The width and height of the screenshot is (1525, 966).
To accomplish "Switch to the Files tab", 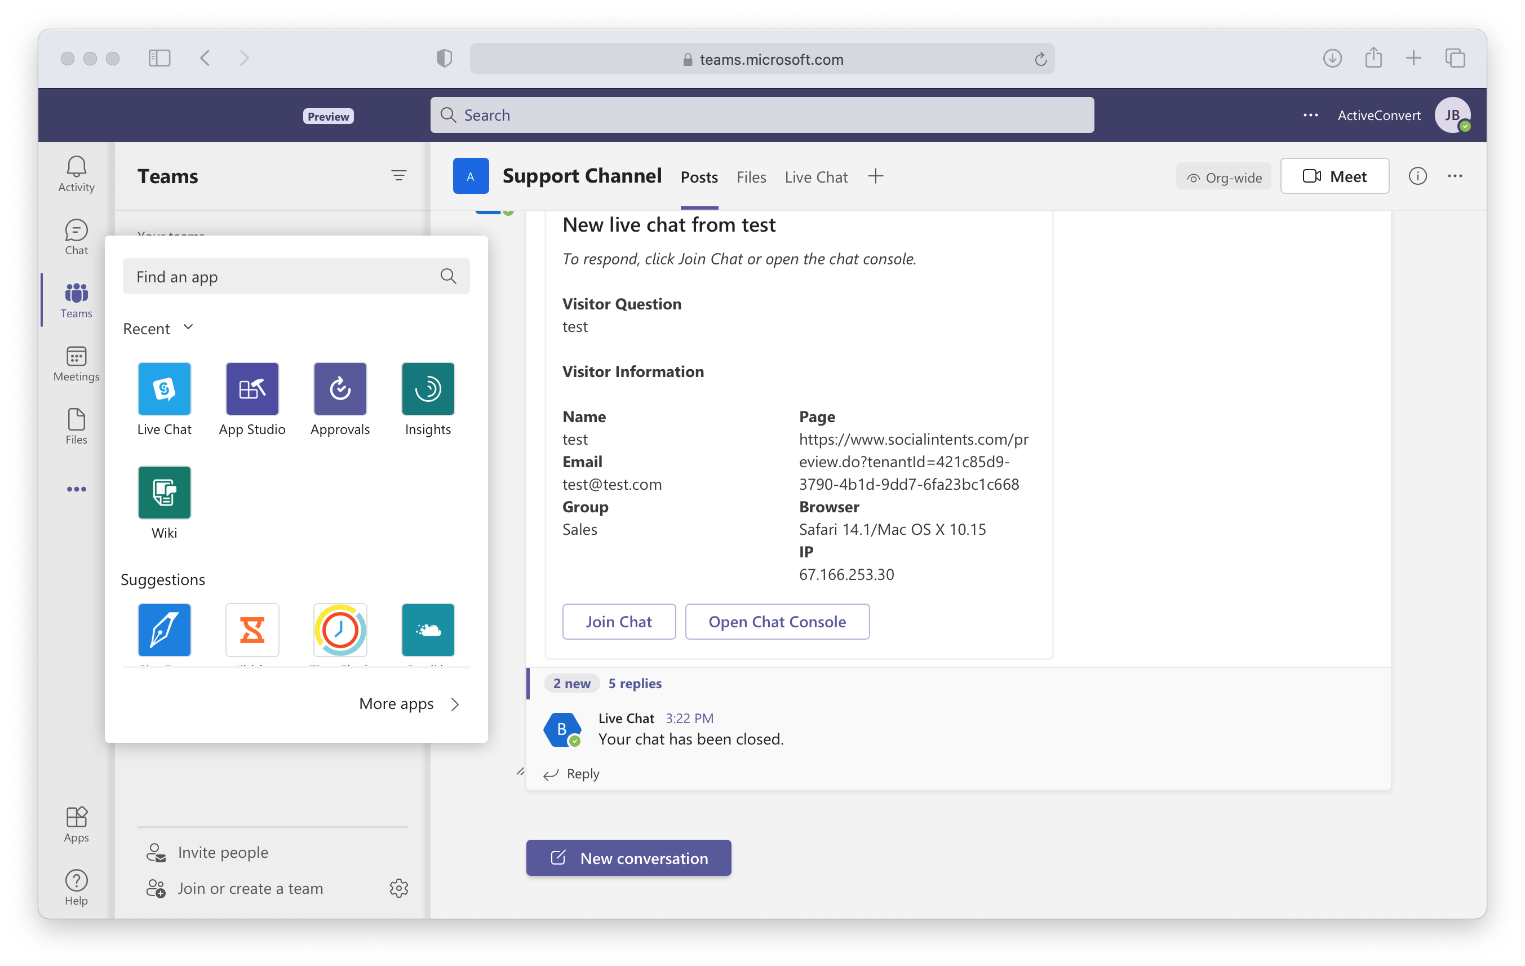I will pos(751,178).
